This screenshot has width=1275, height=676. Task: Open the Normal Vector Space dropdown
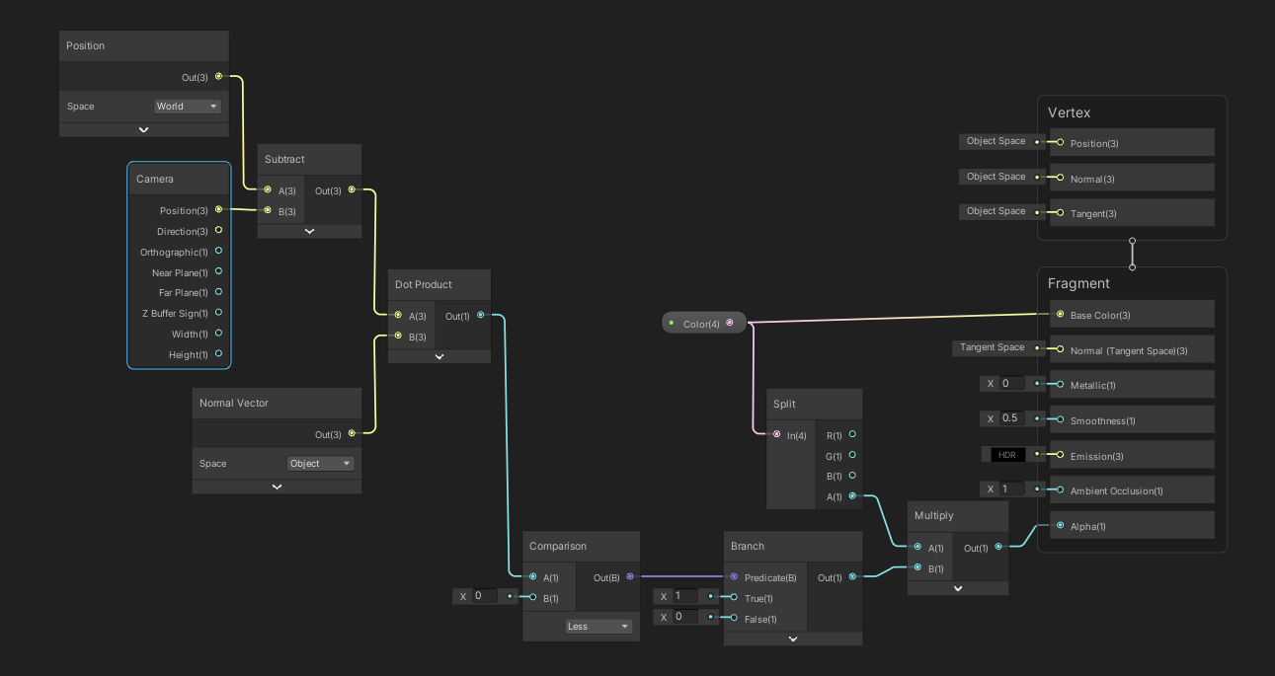click(320, 464)
